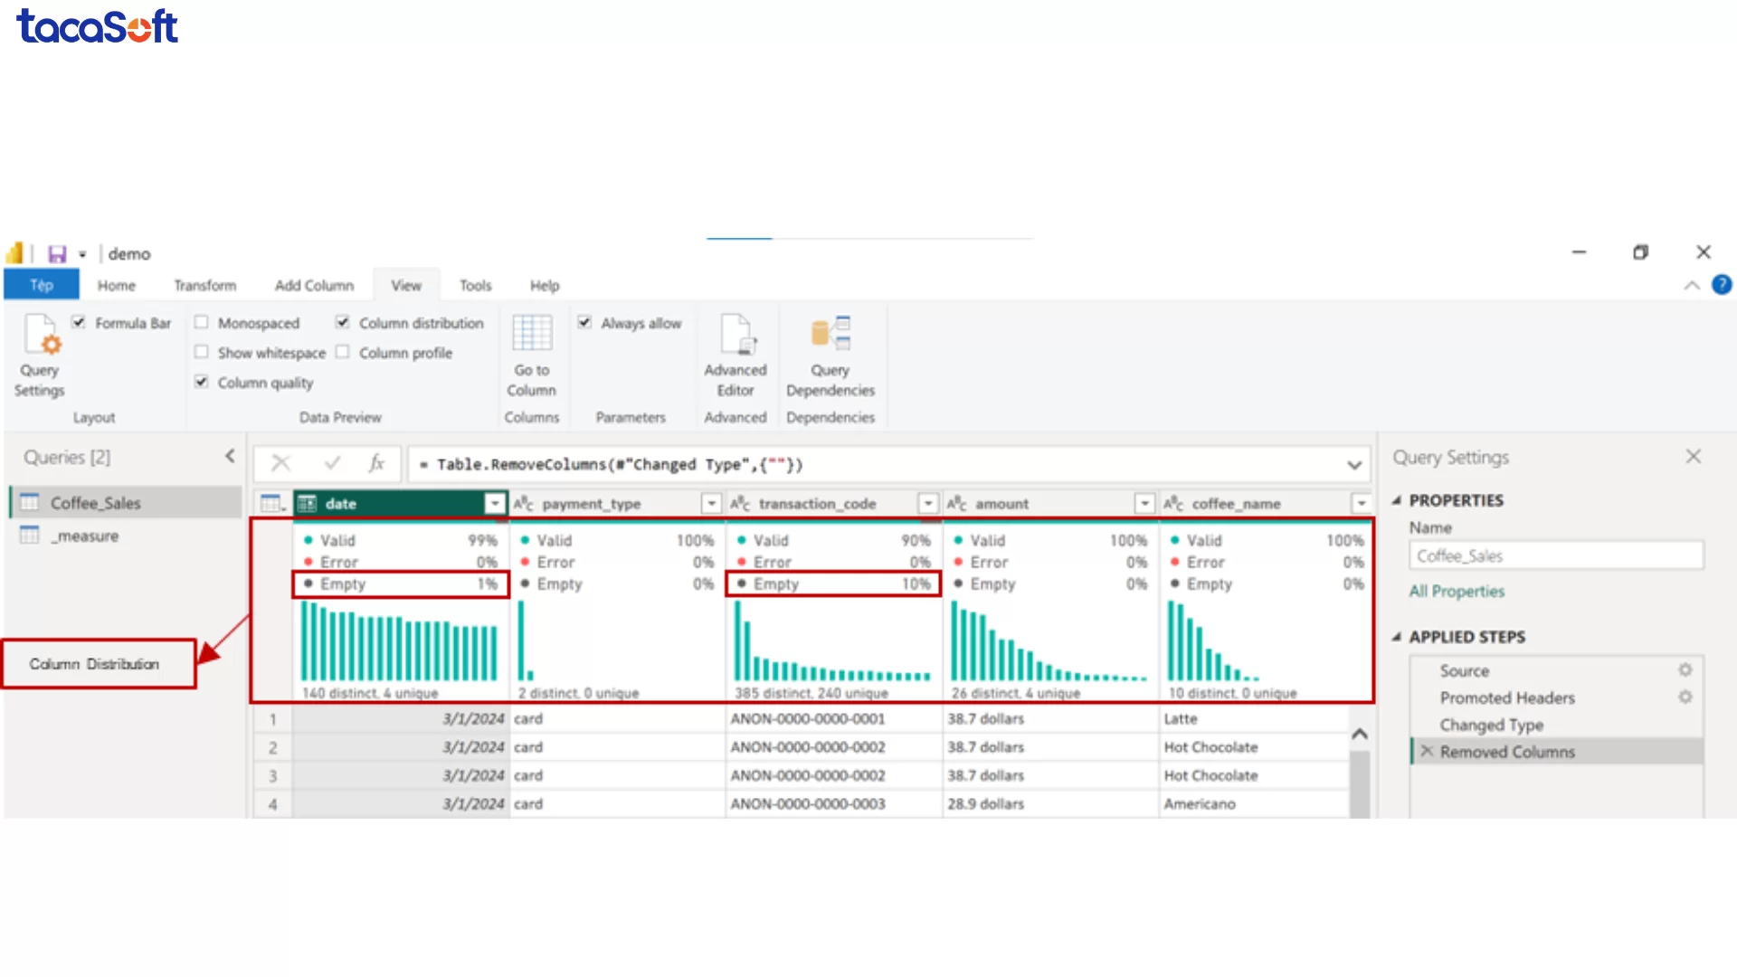Open the payment_type column filter dropdown

[712, 503]
